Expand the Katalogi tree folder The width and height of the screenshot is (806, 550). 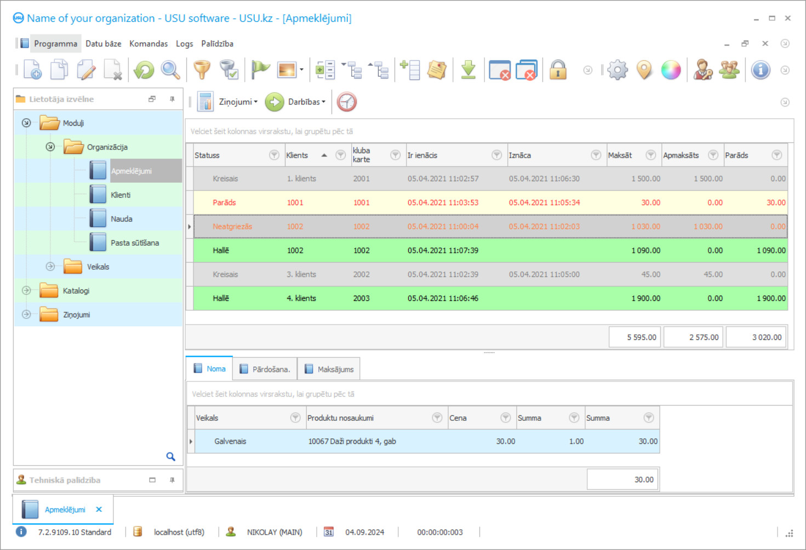pyautogui.click(x=26, y=291)
